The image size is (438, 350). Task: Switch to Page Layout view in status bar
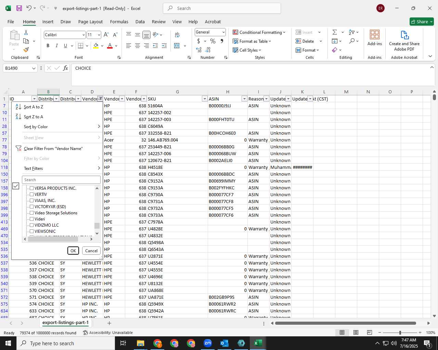[356, 333]
